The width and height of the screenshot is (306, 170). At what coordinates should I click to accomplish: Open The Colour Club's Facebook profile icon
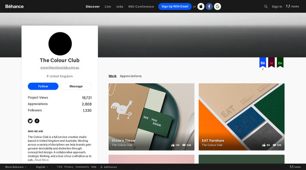point(37,121)
